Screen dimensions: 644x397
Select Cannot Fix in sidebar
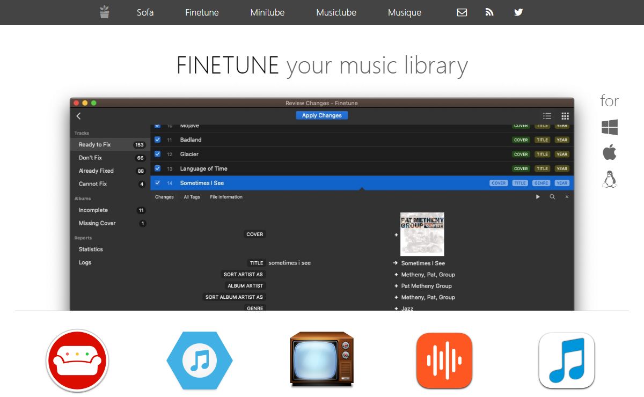pyautogui.click(x=109, y=184)
